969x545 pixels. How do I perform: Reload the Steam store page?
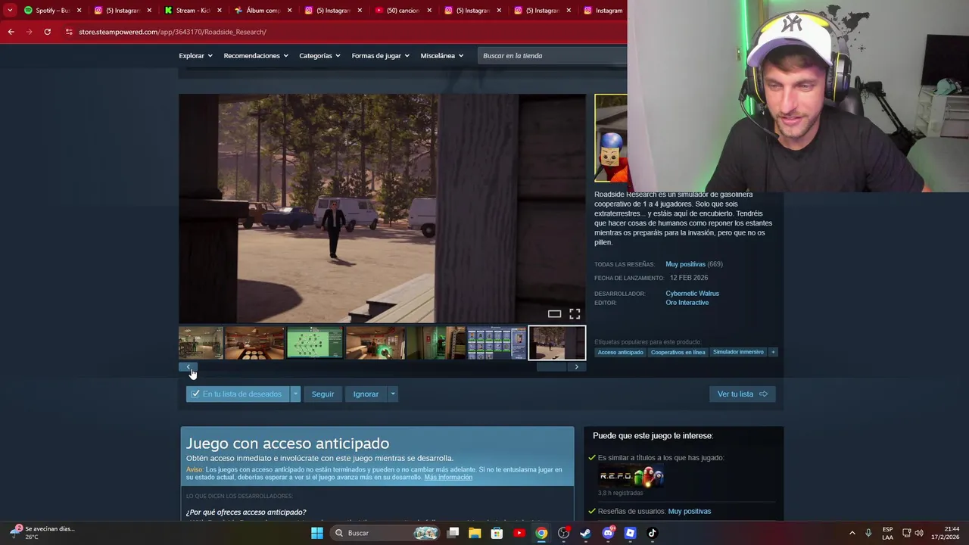tap(47, 32)
